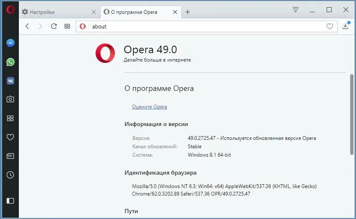Click the Stable update channel value
356x219 pixels.
pos(195,147)
